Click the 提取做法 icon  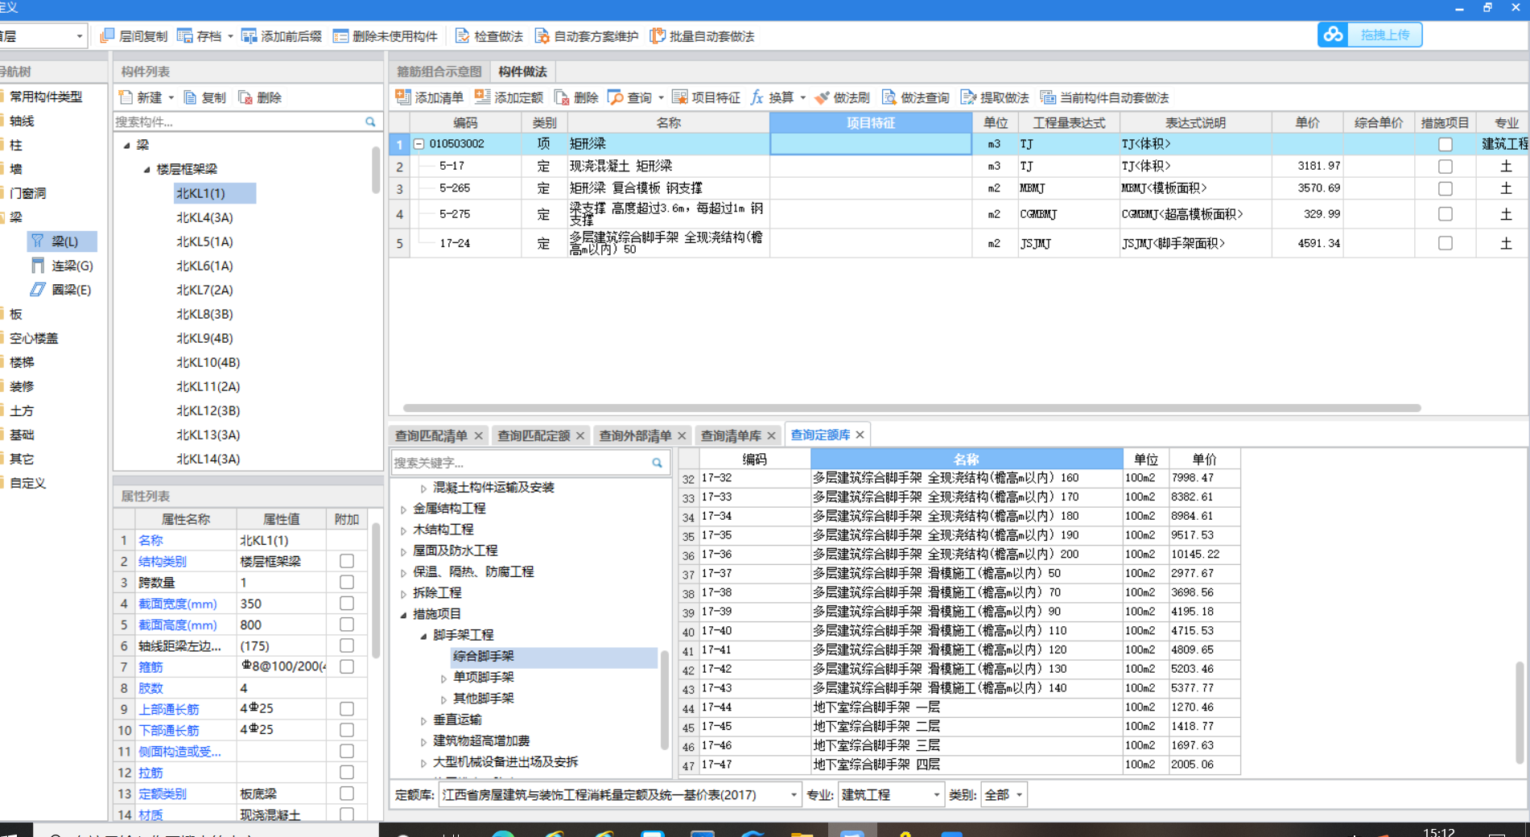(x=968, y=97)
